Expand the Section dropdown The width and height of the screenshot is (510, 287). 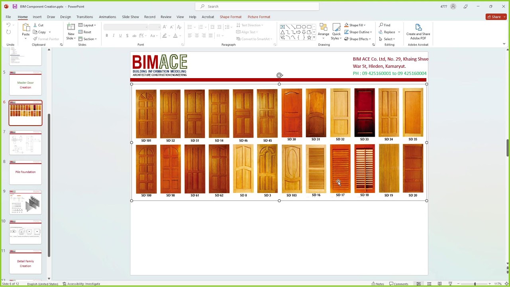pyautogui.click(x=88, y=39)
